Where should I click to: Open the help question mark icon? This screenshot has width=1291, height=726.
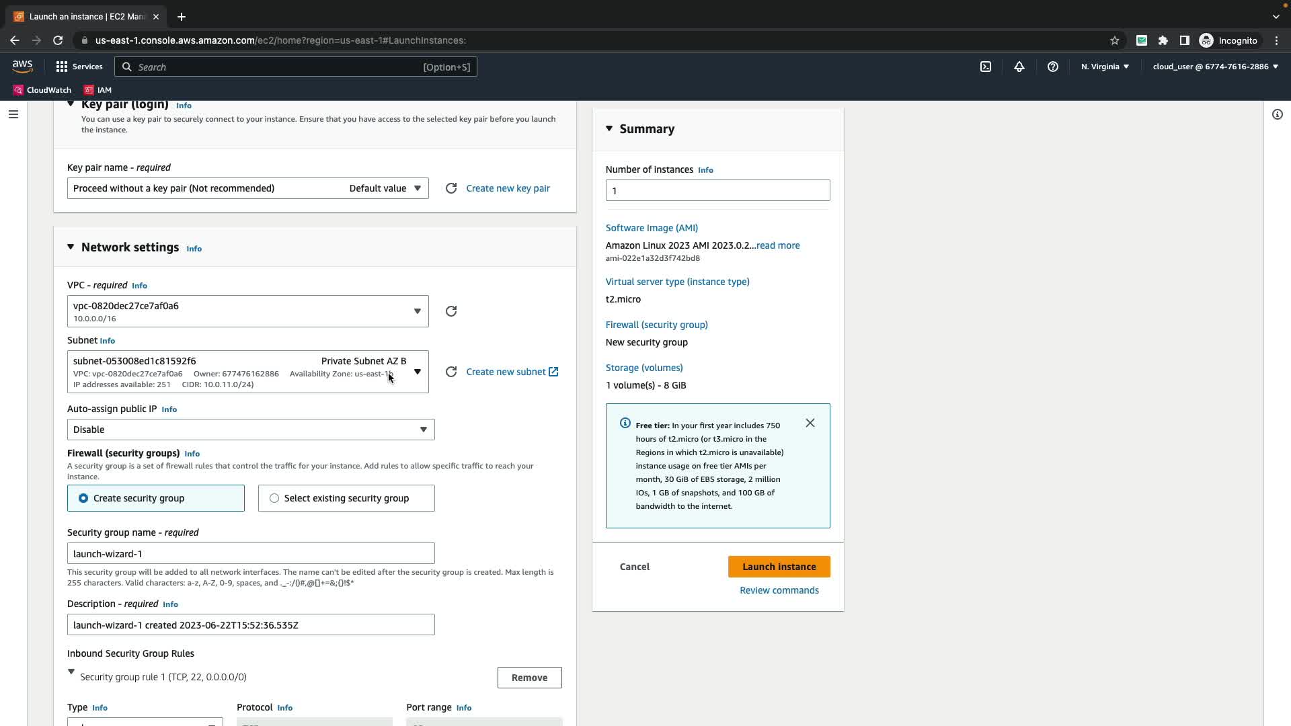coord(1053,67)
